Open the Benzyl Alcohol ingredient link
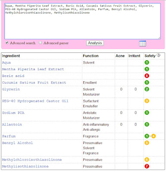Screen dimensions: 166x172 tap(17, 143)
